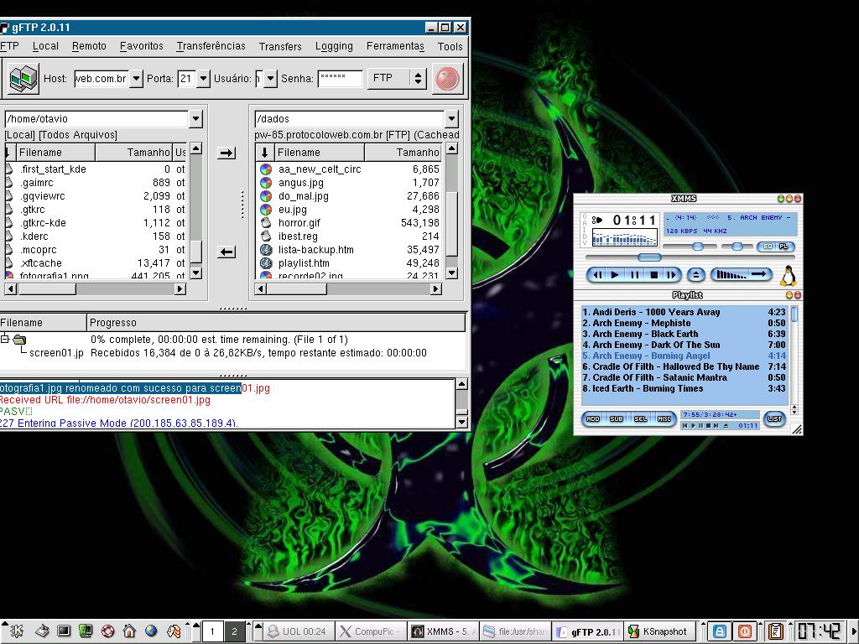This screenshot has height=644, width=859.
Task: Adjust XMMS volume slider
Action: (x=698, y=247)
